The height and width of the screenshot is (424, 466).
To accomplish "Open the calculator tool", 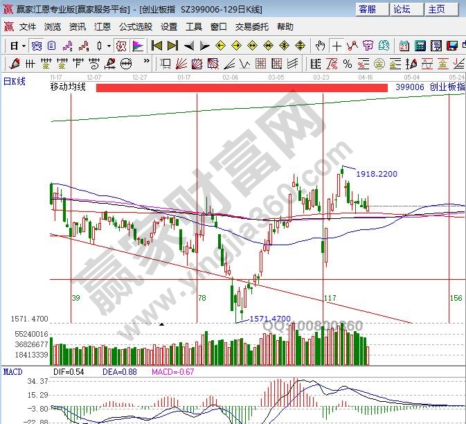I will coord(421,46).
